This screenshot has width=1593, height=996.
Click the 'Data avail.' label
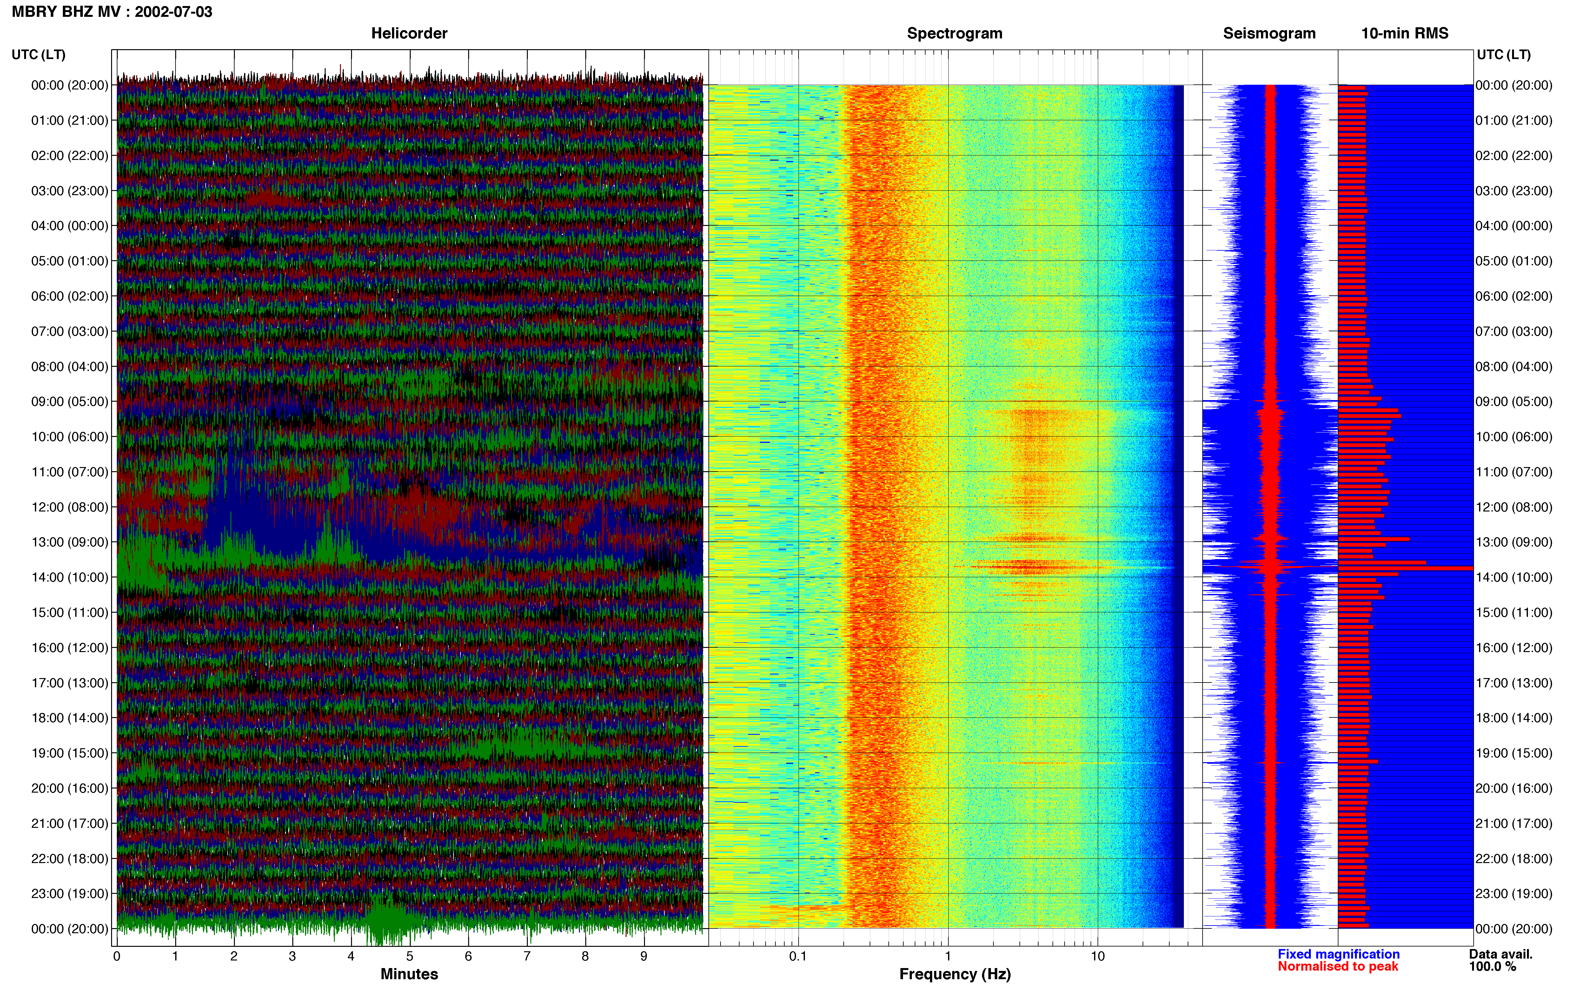point(1501,954)
